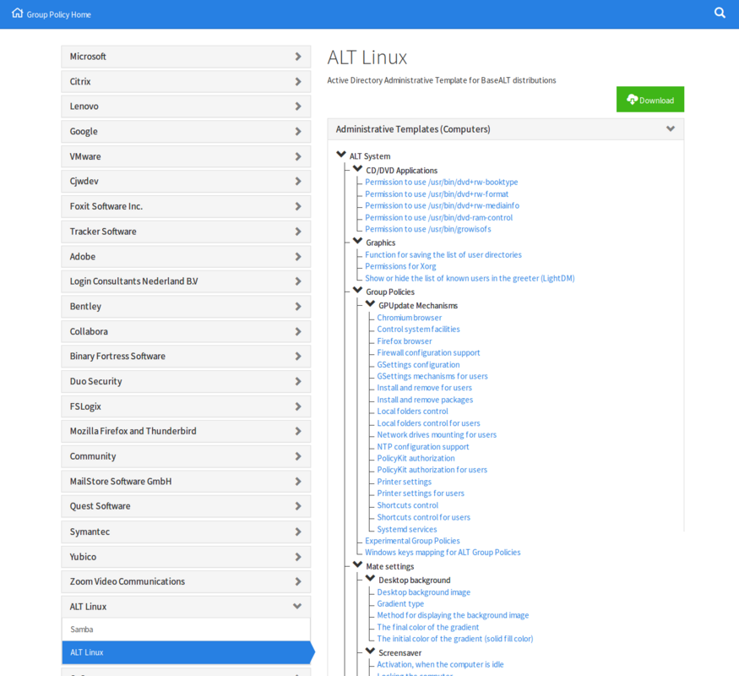Viewport: 739px width, 676px height.
Task: Open Gradient type policy link
Action: click(400, 604)
